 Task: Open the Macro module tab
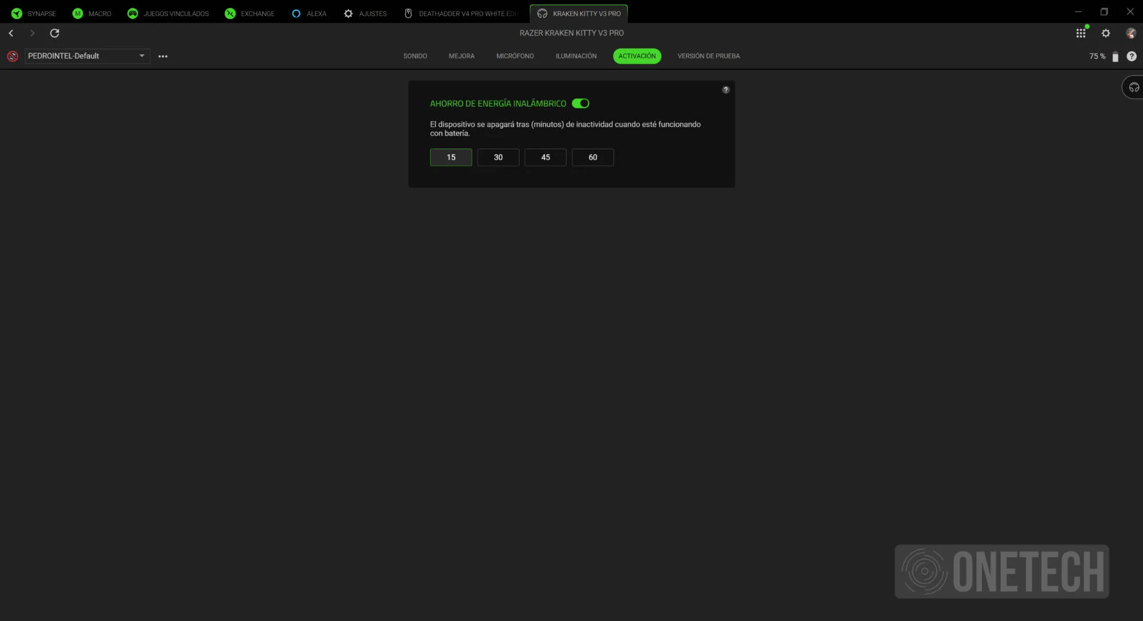coord(92,13)
